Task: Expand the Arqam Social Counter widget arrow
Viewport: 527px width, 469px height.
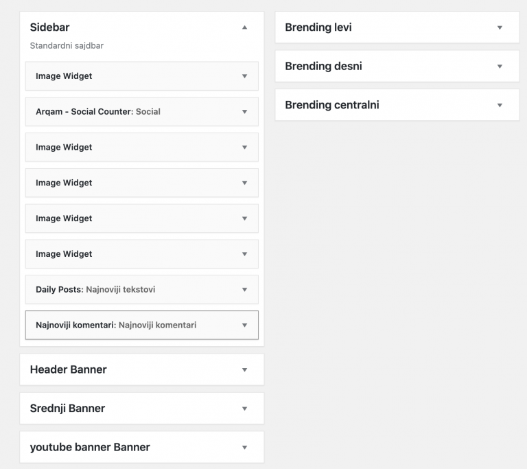Action: [245, 112]
